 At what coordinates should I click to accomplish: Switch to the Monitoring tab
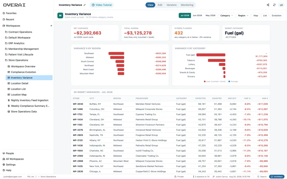click(x=187, y=5)
